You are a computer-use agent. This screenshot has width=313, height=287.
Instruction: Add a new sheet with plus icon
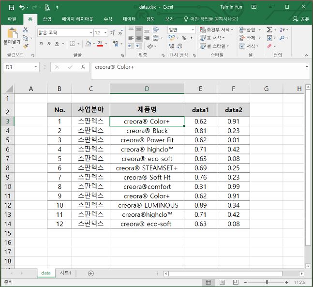click(x=91, y=273)
